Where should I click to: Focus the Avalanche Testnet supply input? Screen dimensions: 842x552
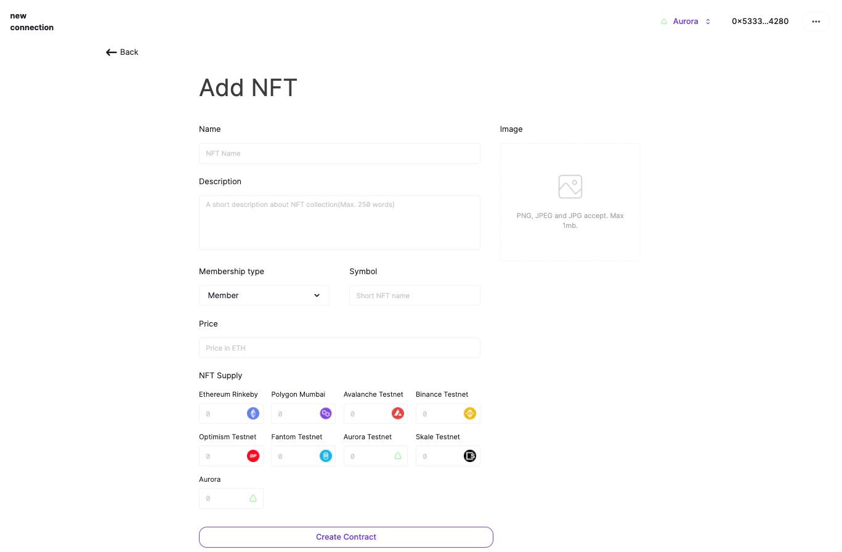376,413
